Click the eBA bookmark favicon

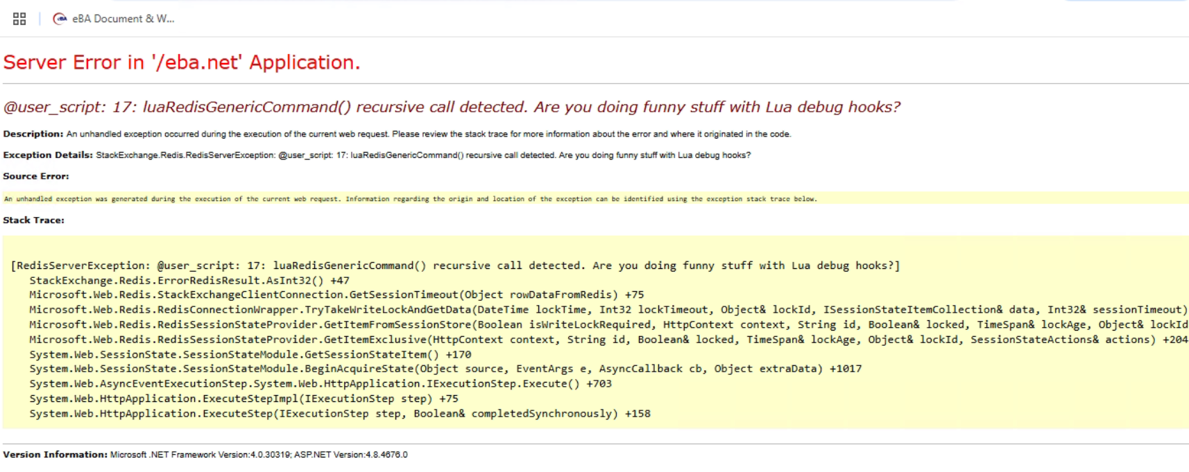click(x=60, y=19)
